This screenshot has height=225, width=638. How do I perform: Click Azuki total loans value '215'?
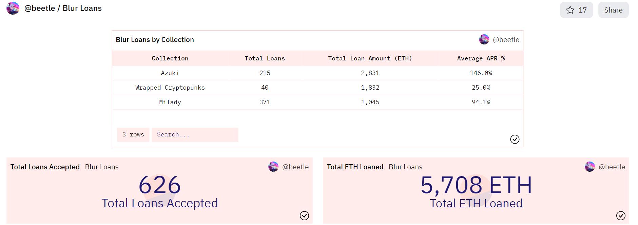point(265,73)
